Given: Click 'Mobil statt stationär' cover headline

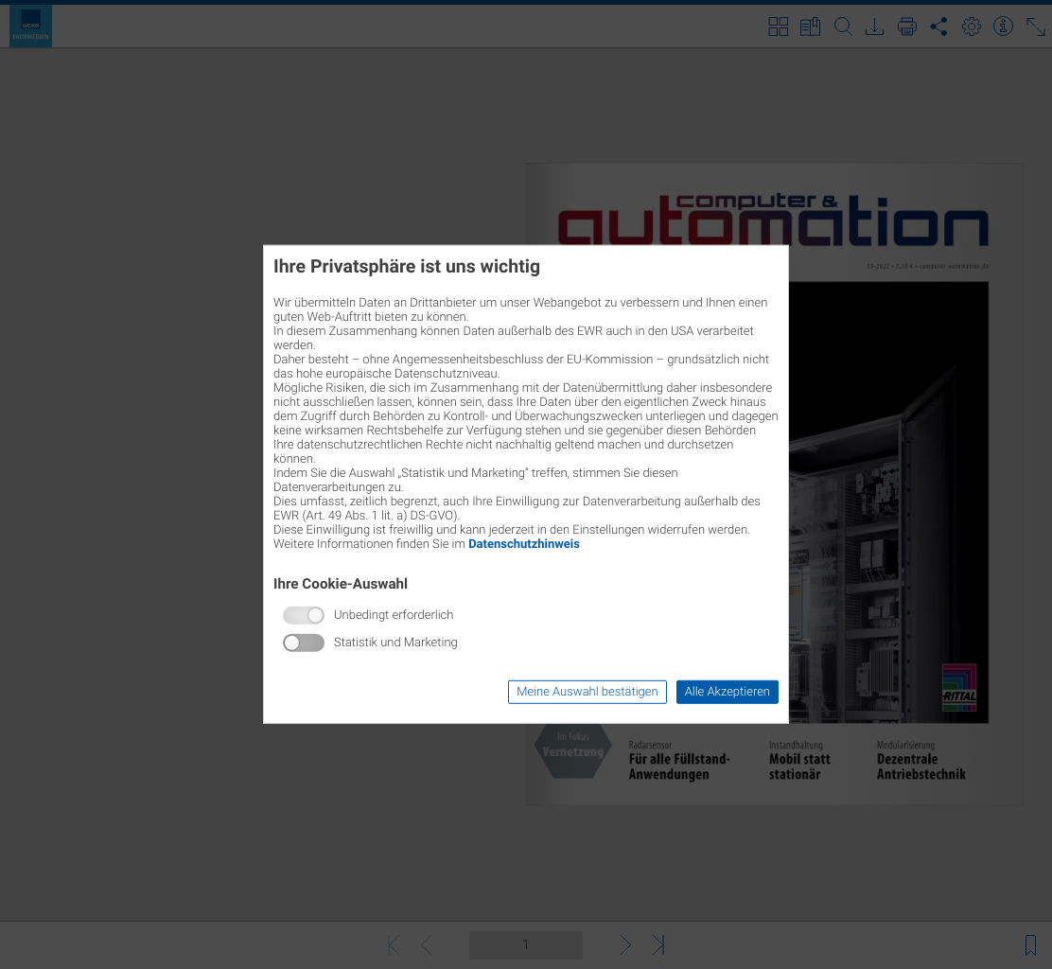Looking at the screenshot, I should pyautogui.click(x=799, y=766).
